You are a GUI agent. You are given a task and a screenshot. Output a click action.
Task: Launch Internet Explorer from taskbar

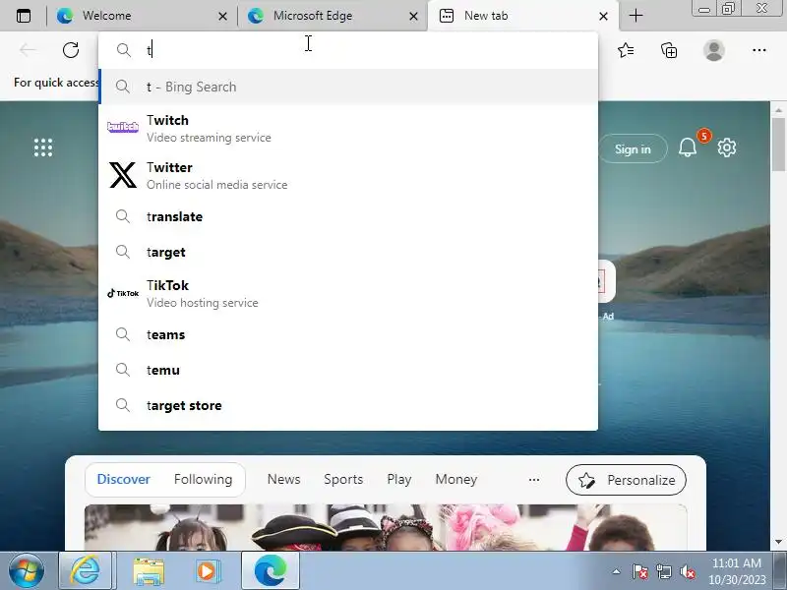coord(86,571)
